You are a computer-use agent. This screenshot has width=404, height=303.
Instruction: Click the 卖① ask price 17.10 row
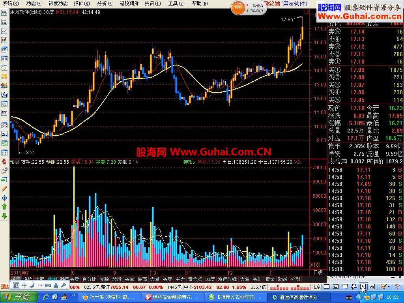(365, 62)
